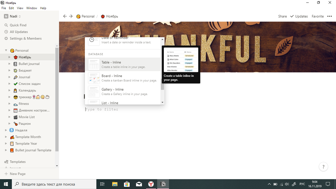Open the View menu
336x189 pixels.
[x=20, y=8]
